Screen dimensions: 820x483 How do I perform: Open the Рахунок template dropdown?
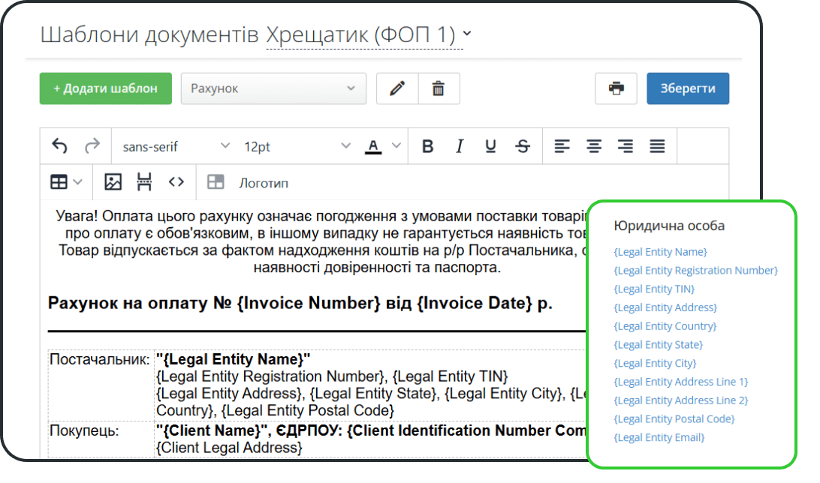tap(273, 88)
